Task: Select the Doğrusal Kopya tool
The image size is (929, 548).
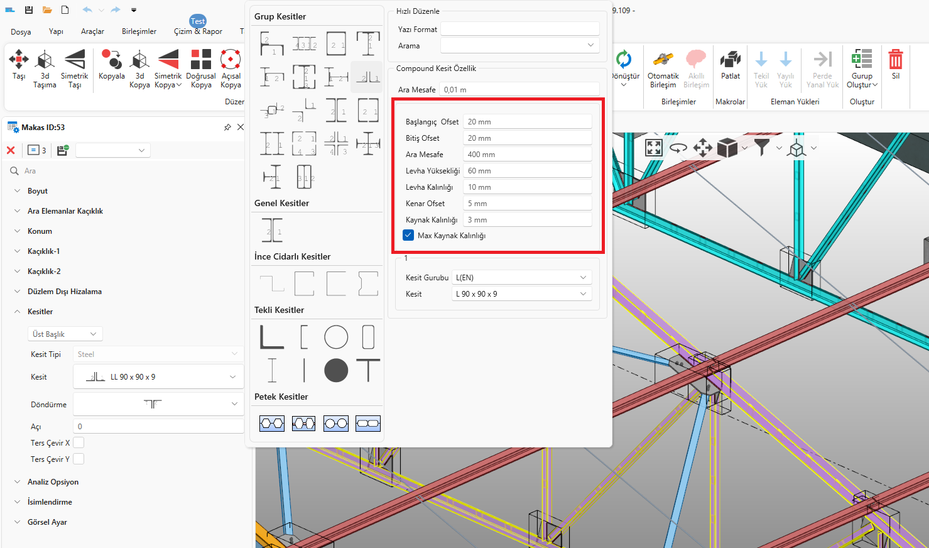Action: 201,60
